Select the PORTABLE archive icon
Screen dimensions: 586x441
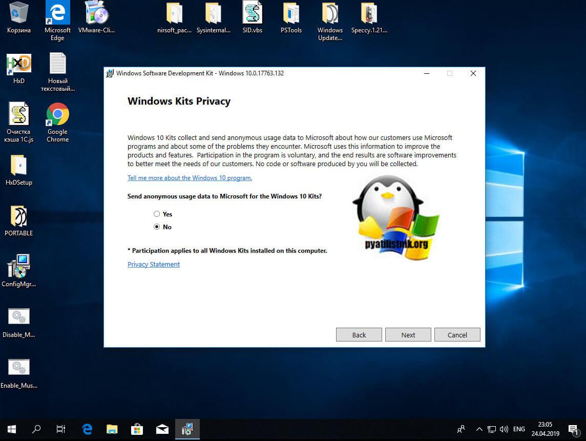pos(18,221)
